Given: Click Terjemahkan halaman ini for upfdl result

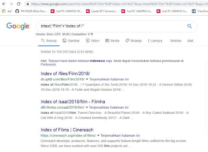Looking at the screenshot, I should [x=109, y=79].
